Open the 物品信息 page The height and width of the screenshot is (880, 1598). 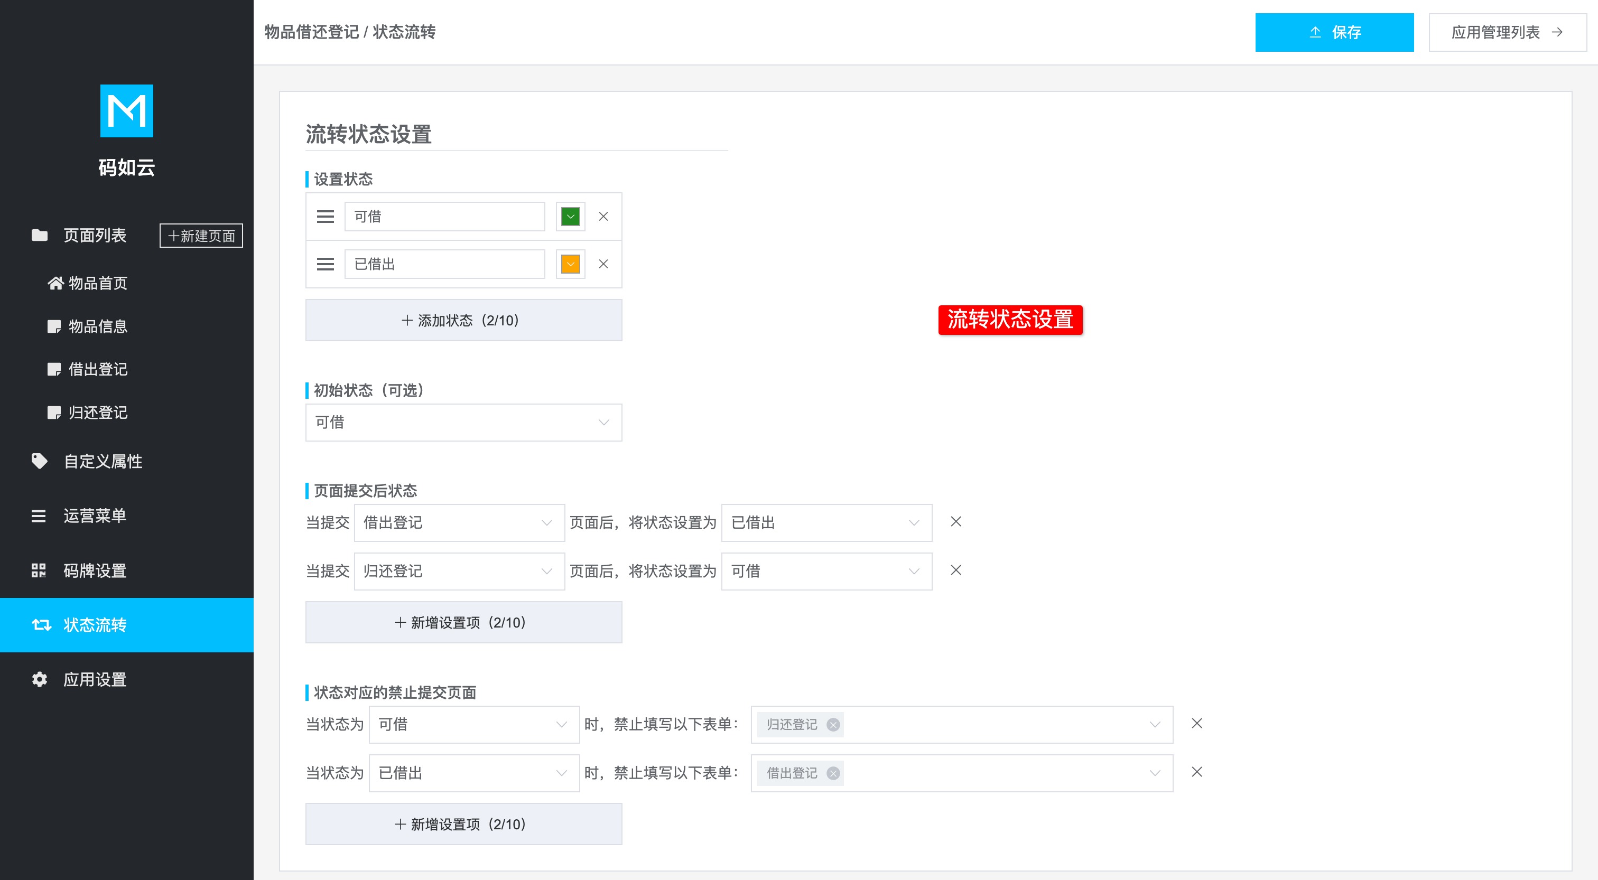coord(97,326)
